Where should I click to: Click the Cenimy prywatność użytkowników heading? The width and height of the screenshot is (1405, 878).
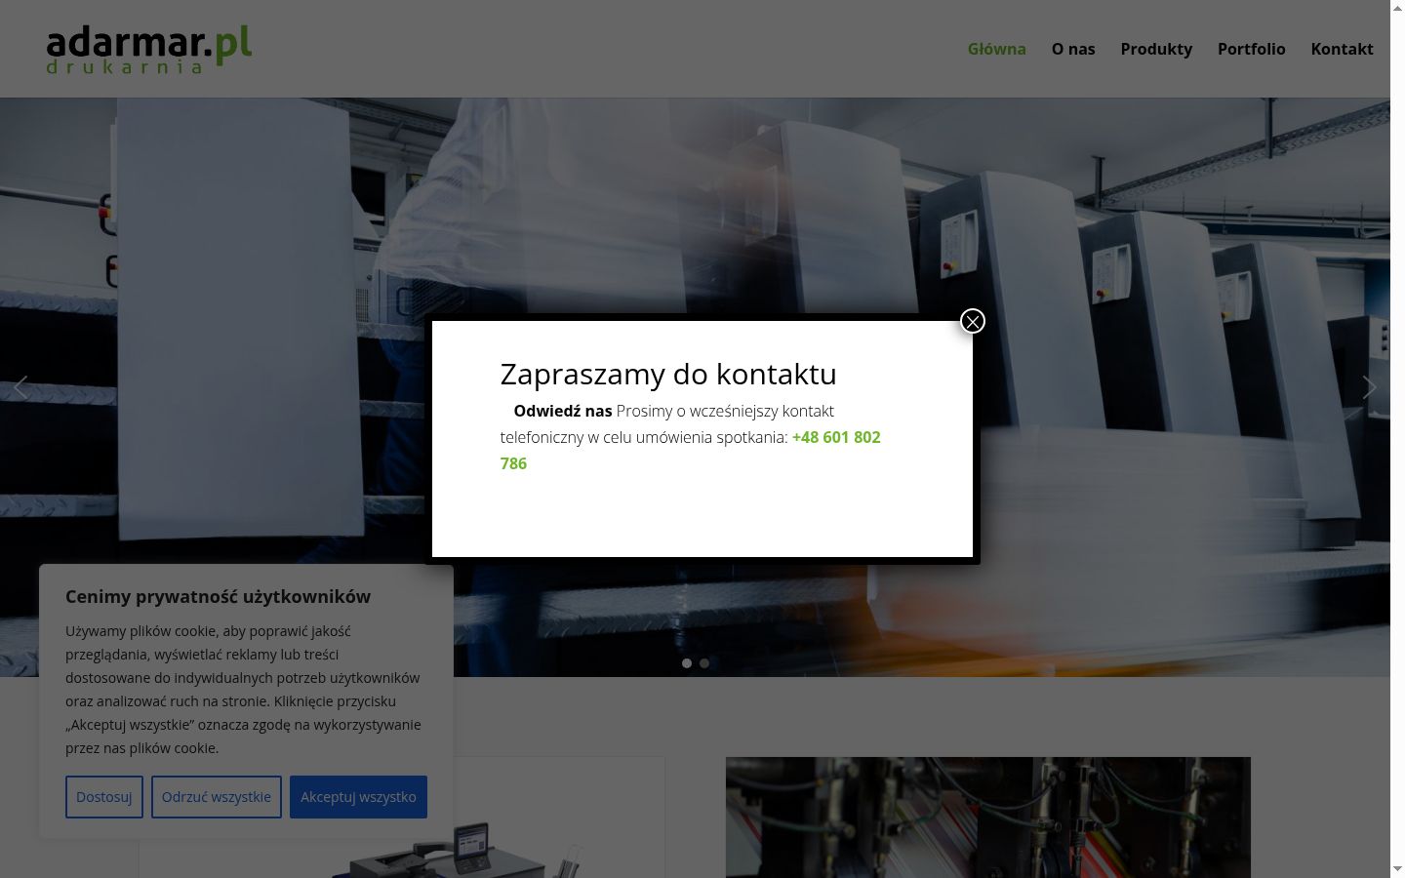click(218, 596)
